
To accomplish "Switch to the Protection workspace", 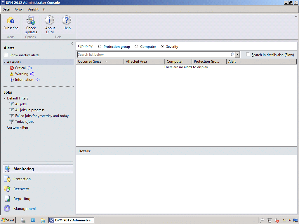I will [x=38, y=179].
